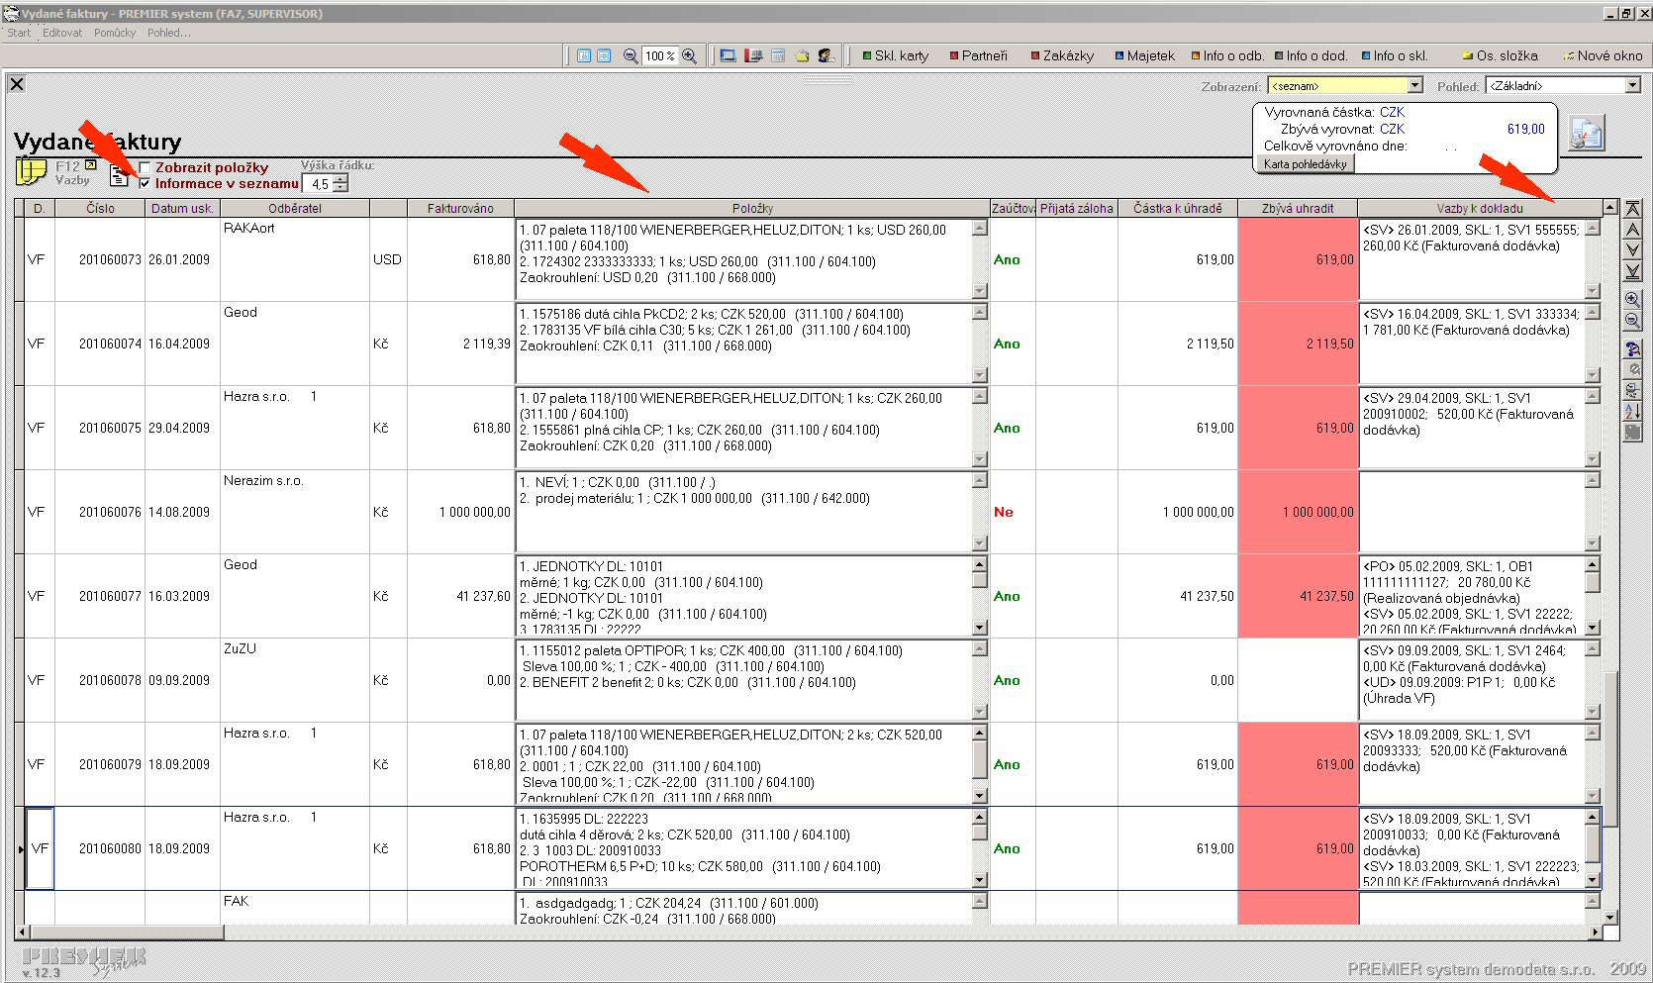This screenshot has height=983, width=1653.
Task: Click Info o dod. in the toolbar
Action: [1311, 56]
